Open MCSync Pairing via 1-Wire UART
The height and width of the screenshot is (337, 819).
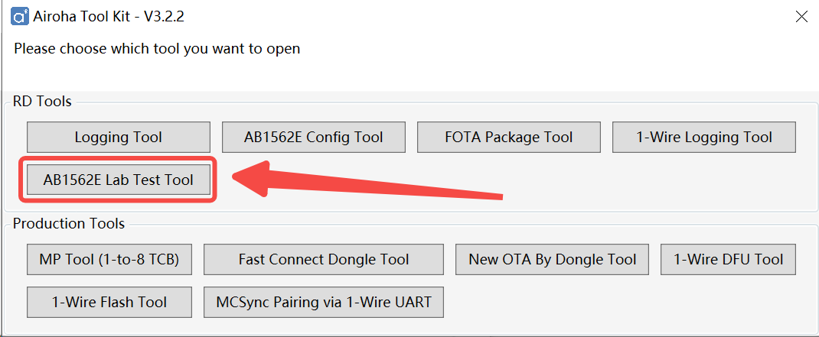(x=324, y=302)
